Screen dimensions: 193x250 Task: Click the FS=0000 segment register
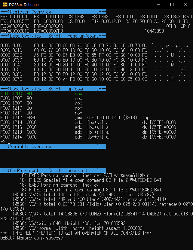tap(124, 17)
